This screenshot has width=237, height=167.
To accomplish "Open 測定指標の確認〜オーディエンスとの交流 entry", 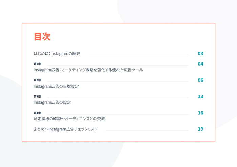I will click(69, 119).
